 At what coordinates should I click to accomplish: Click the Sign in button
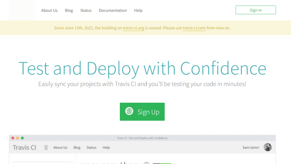click(256, 10)
